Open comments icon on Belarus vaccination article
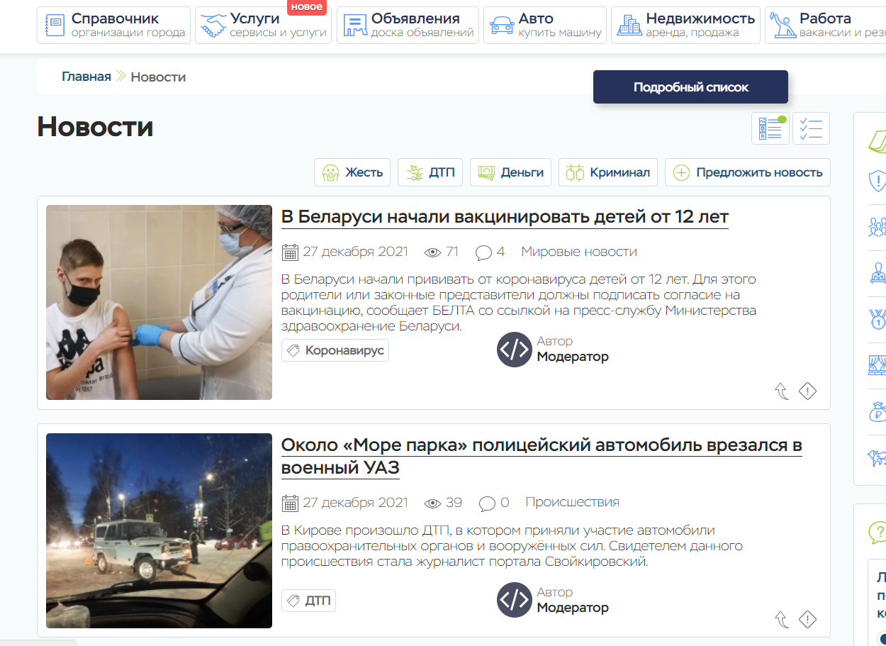This screenshot has width=886, height=646. (x=484, y=252)
